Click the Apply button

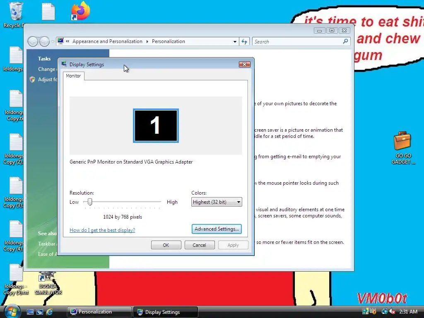click(x=233, y=245)
